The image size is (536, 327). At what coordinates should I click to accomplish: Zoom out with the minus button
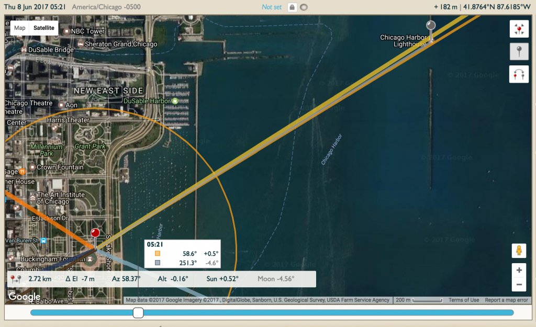pos(519,284)
